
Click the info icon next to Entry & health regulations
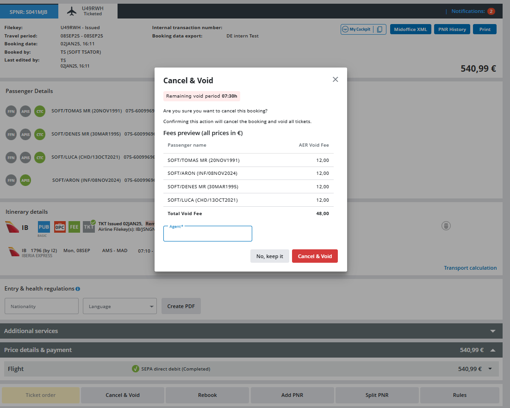[78, 289]
